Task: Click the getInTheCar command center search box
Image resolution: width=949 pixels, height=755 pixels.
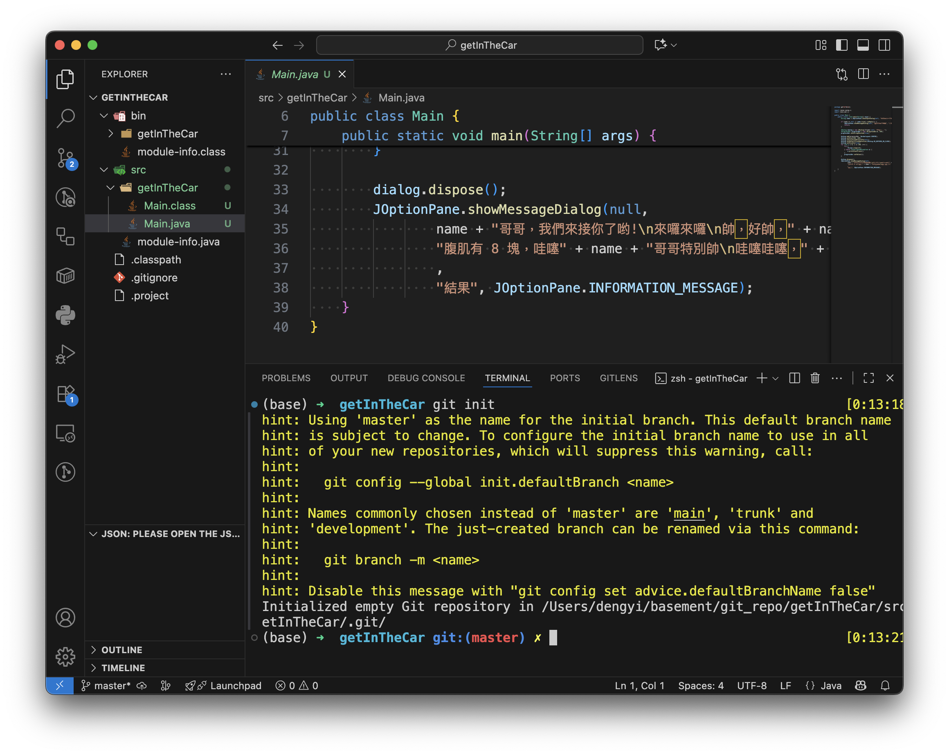Action: point(479,45)
